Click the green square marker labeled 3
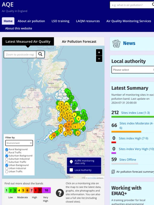 point(78,114)
